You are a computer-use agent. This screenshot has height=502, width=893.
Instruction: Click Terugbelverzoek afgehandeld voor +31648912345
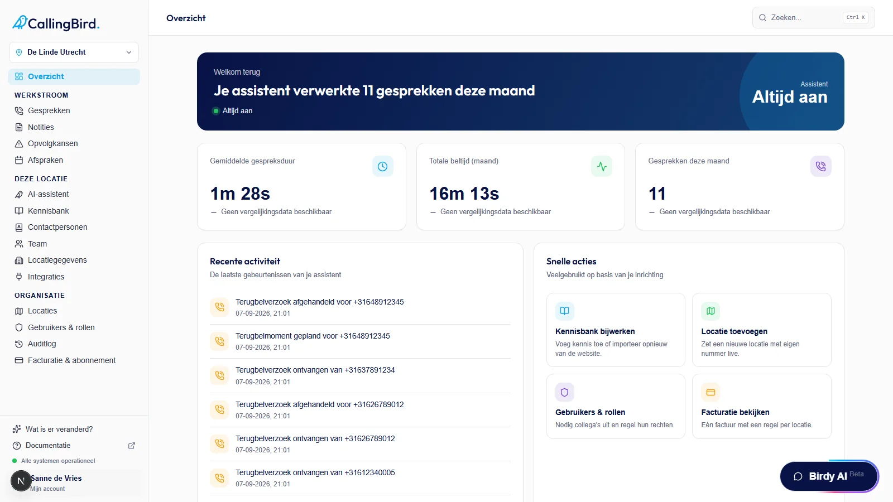click(320, 302)
